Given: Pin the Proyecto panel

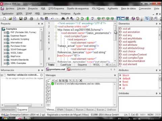Looking at the screenshot, I should tap(39, 24).
